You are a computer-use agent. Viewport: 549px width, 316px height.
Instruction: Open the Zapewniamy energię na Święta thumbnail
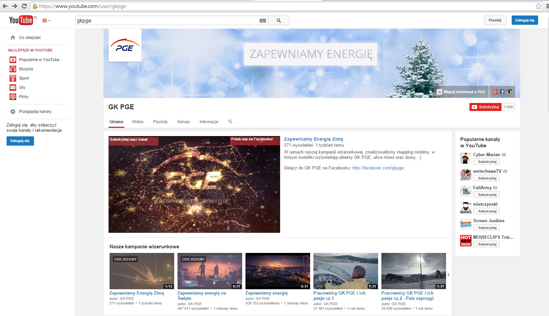[x=210, y=271]
